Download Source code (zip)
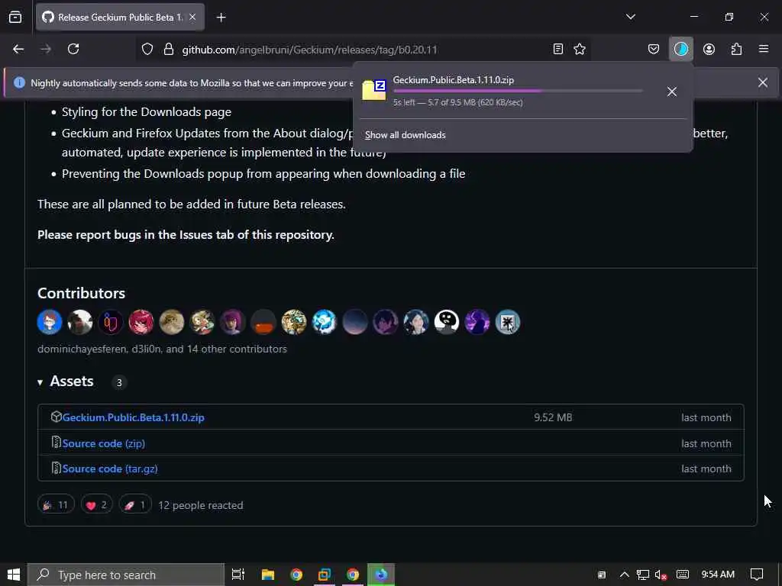Viewport: 782px width, 586px height. point(104,443)
